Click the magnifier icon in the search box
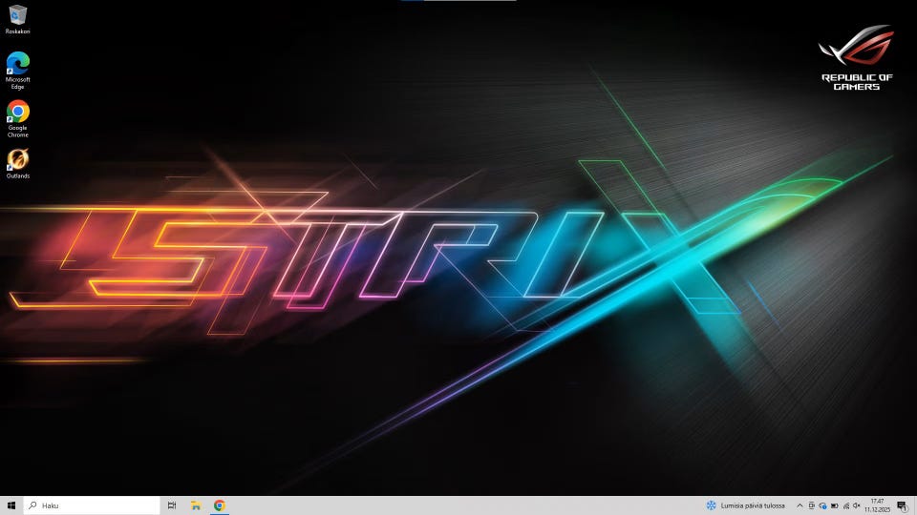The width and height of the screenshot is (917, 515). point(32,505)
